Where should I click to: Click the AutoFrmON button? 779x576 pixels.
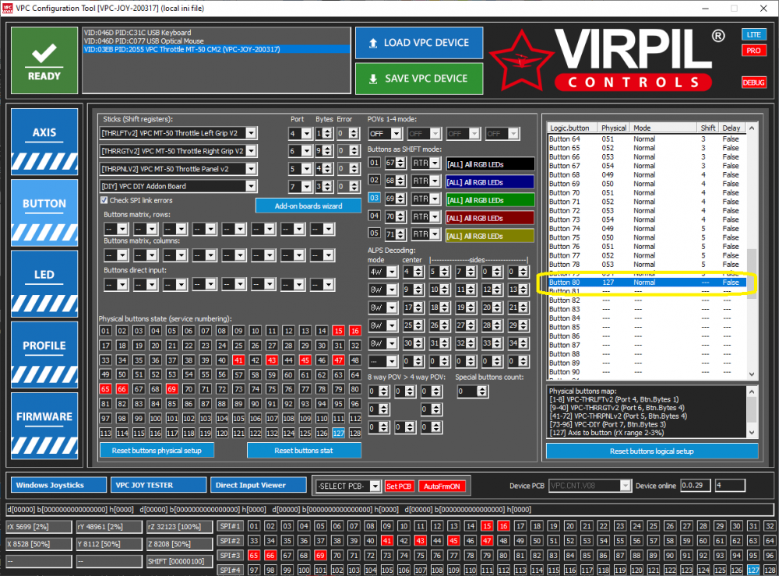pyautogui.click(x=442, y=486)
